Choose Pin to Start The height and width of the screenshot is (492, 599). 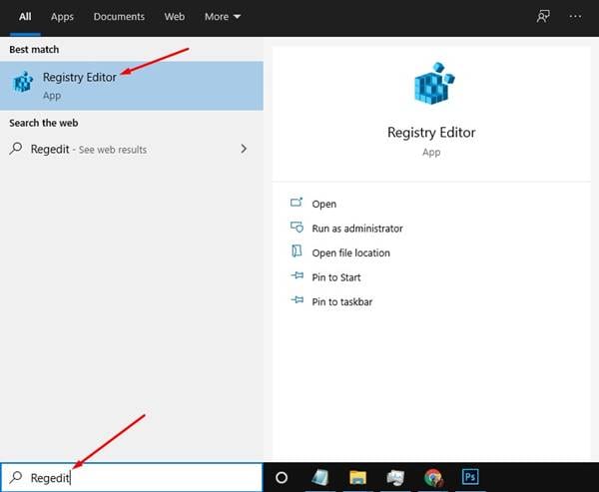(x=336, y=277)
